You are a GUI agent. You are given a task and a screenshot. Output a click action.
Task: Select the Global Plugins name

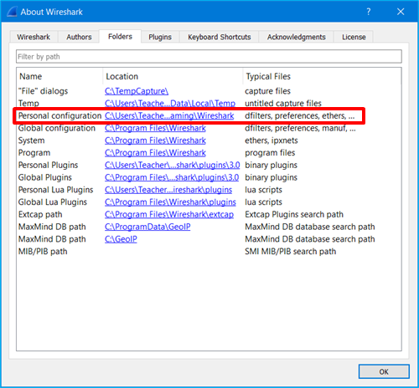pyautogui.click(x=45, y=177)
